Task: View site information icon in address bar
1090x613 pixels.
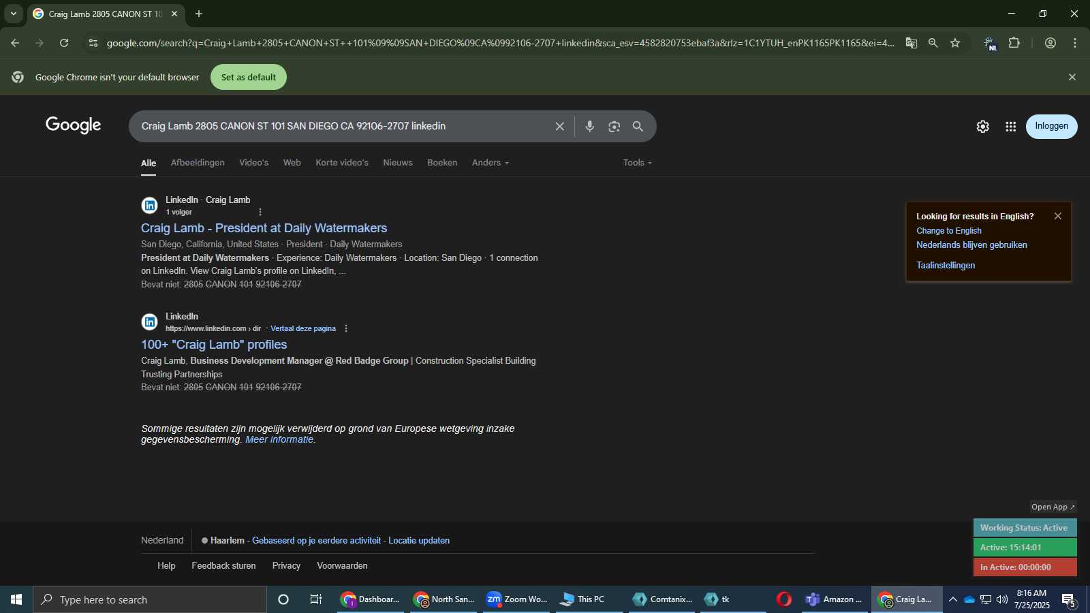Action: point(93,43)
